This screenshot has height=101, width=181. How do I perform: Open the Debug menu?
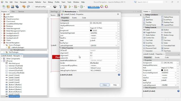[x=50, y=2]
